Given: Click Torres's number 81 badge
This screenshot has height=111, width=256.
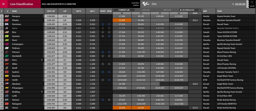Looking at the screenshot, I should tap(7, 108).
